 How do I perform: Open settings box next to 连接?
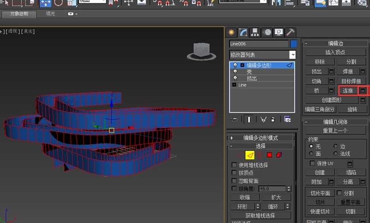(x=363, y=90)
